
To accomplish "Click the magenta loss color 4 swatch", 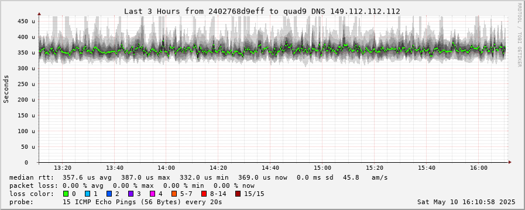I will pyautogui.click(x=152, y=194).
